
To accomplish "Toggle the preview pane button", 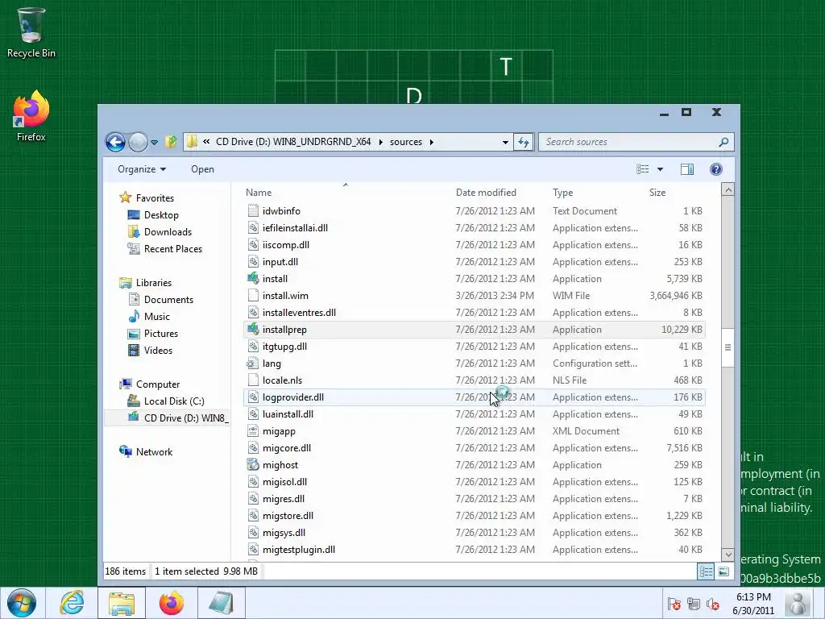I will coord(687,169).
